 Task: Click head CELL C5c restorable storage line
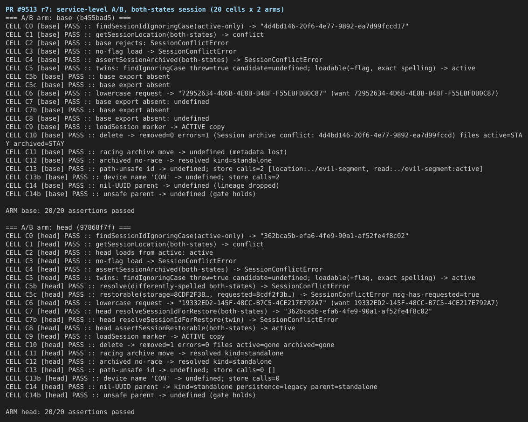(x=242, y=294)
